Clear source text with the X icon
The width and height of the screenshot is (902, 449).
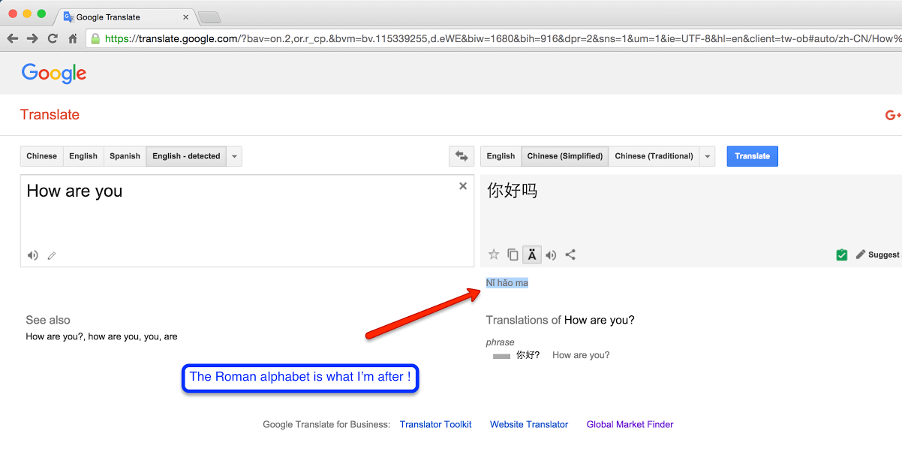pos(463,186)
